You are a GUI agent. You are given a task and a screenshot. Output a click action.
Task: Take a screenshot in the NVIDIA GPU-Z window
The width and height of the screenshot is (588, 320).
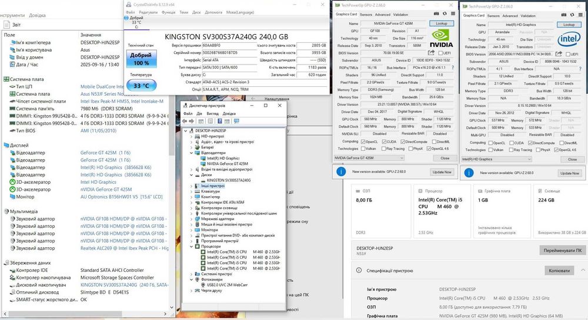[x=436, y=14]
